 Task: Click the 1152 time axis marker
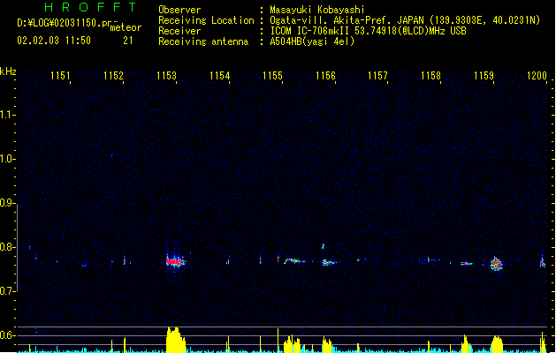click(113, 76)
